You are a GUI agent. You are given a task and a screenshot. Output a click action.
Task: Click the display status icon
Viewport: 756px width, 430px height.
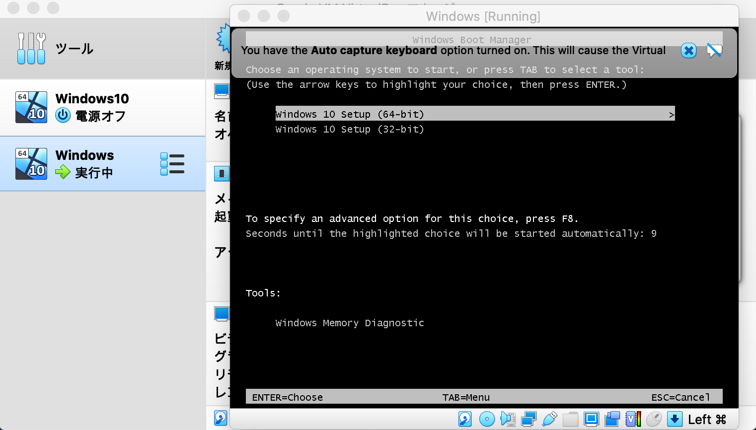591,419
